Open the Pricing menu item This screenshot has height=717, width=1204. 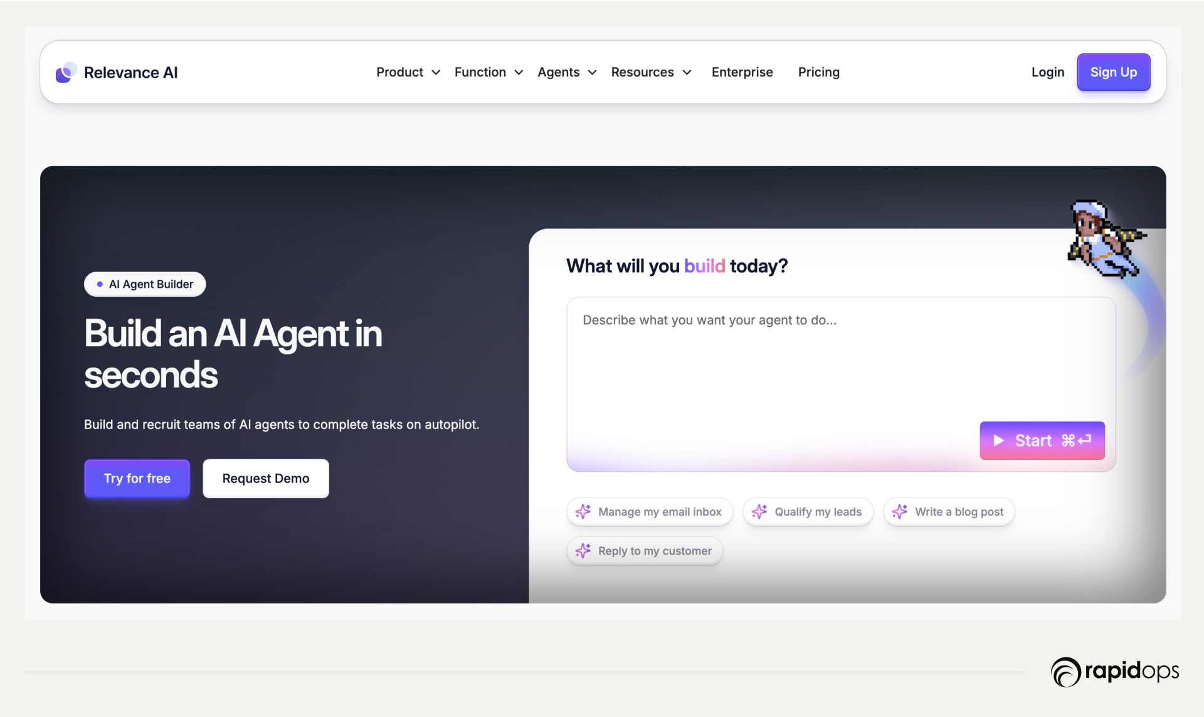[x=818, y=72]
